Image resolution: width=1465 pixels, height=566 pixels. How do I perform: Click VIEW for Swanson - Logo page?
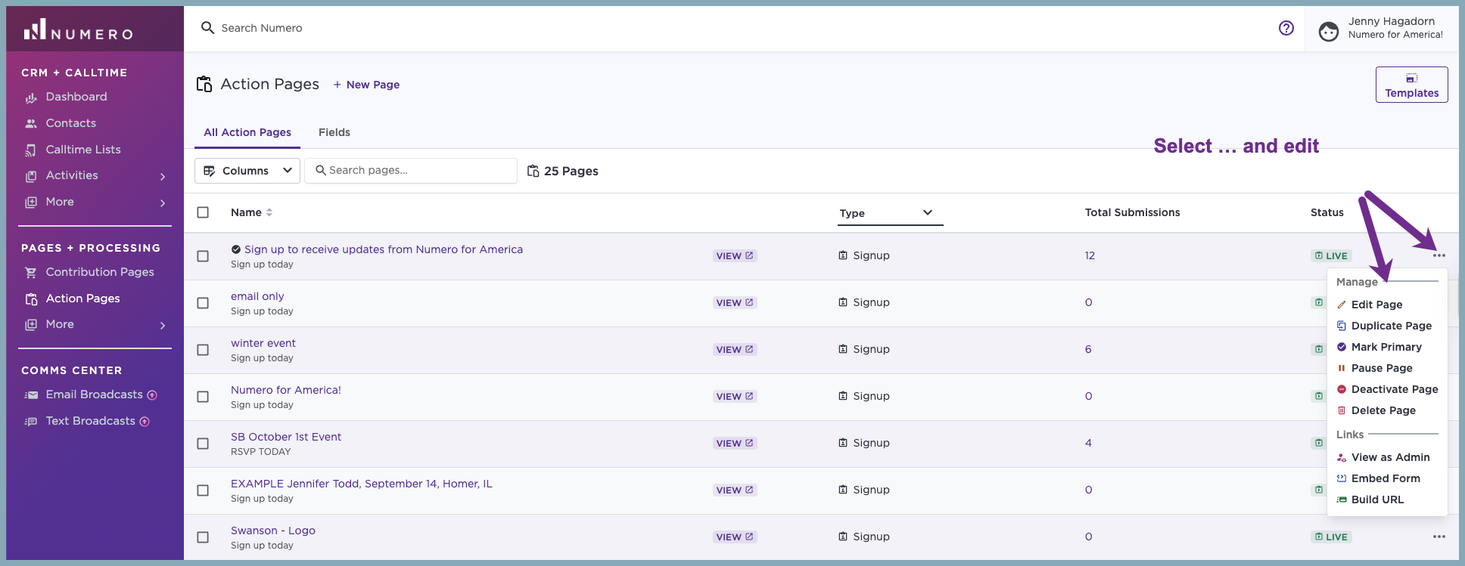click(x=735, y=537)
